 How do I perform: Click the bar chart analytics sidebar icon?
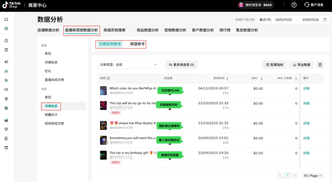[x=6, y=120]
